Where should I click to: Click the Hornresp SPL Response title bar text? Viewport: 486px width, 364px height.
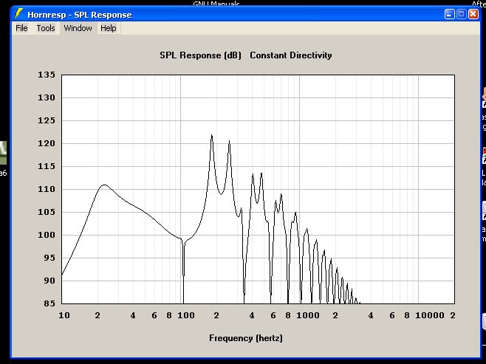pos(80,15)
